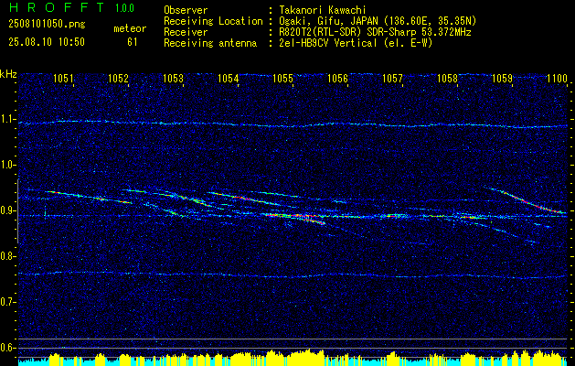Click the bright meteor echo near 1055

click(297, 218)
